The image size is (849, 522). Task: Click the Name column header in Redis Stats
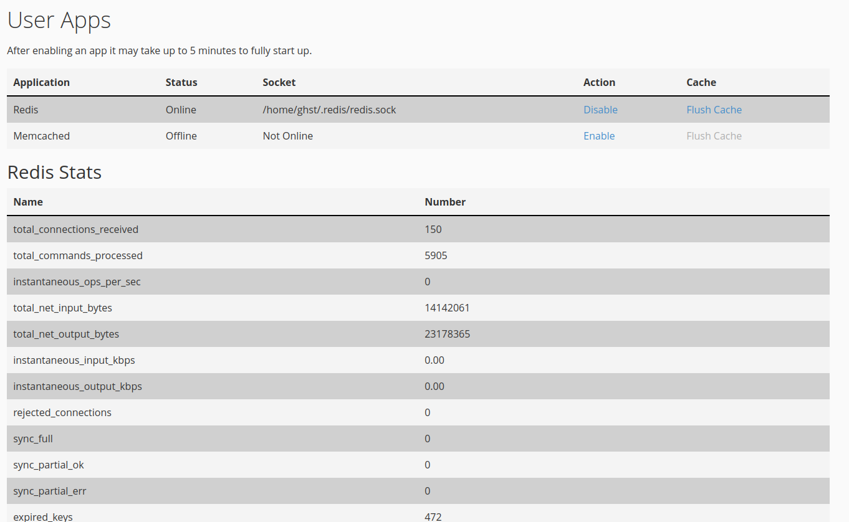coord(28,201)
